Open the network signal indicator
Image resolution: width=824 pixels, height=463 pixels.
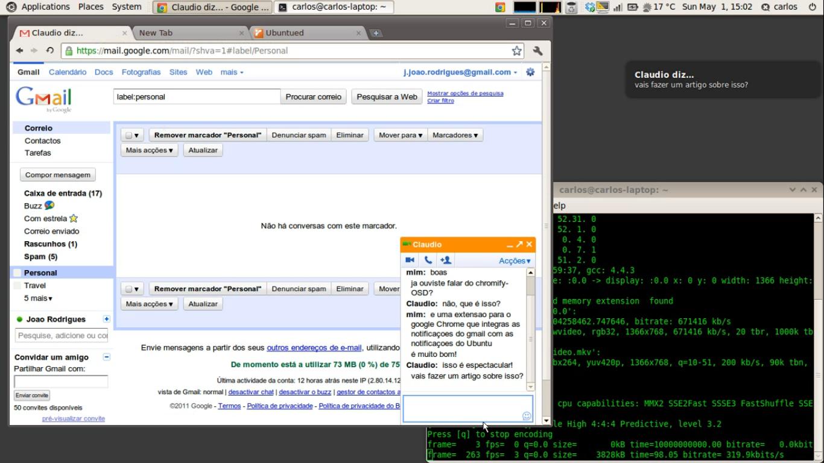click(x=618, y=7)
